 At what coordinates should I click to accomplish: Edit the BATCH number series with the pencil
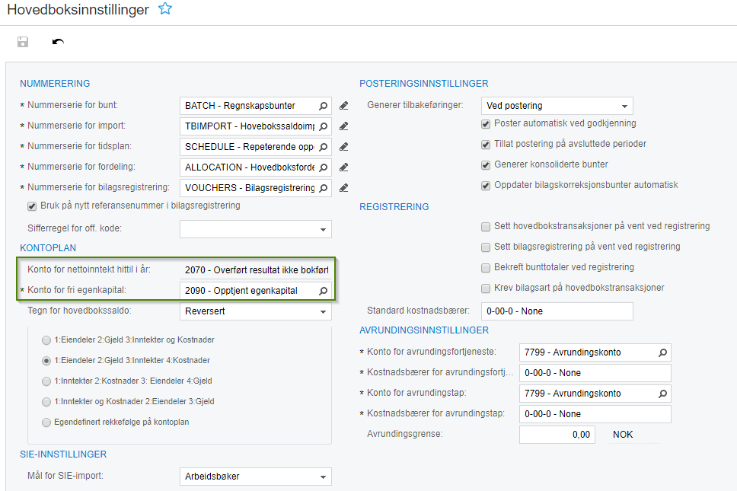(343, 106)
